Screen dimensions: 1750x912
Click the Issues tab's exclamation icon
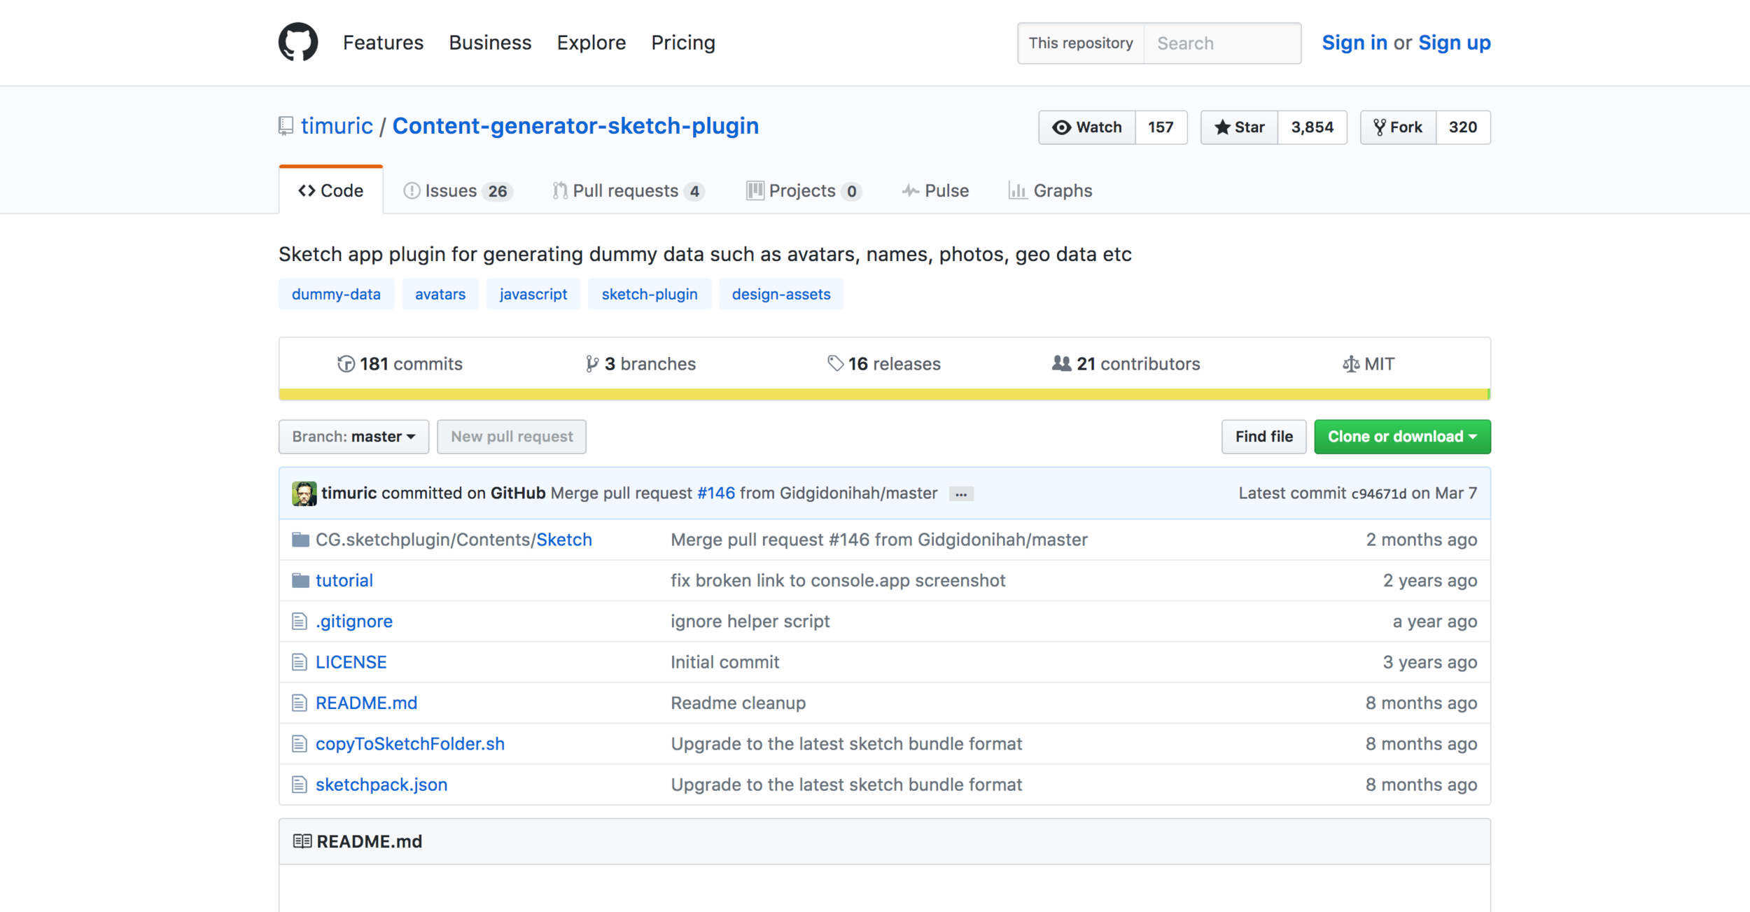click(412, 190)
